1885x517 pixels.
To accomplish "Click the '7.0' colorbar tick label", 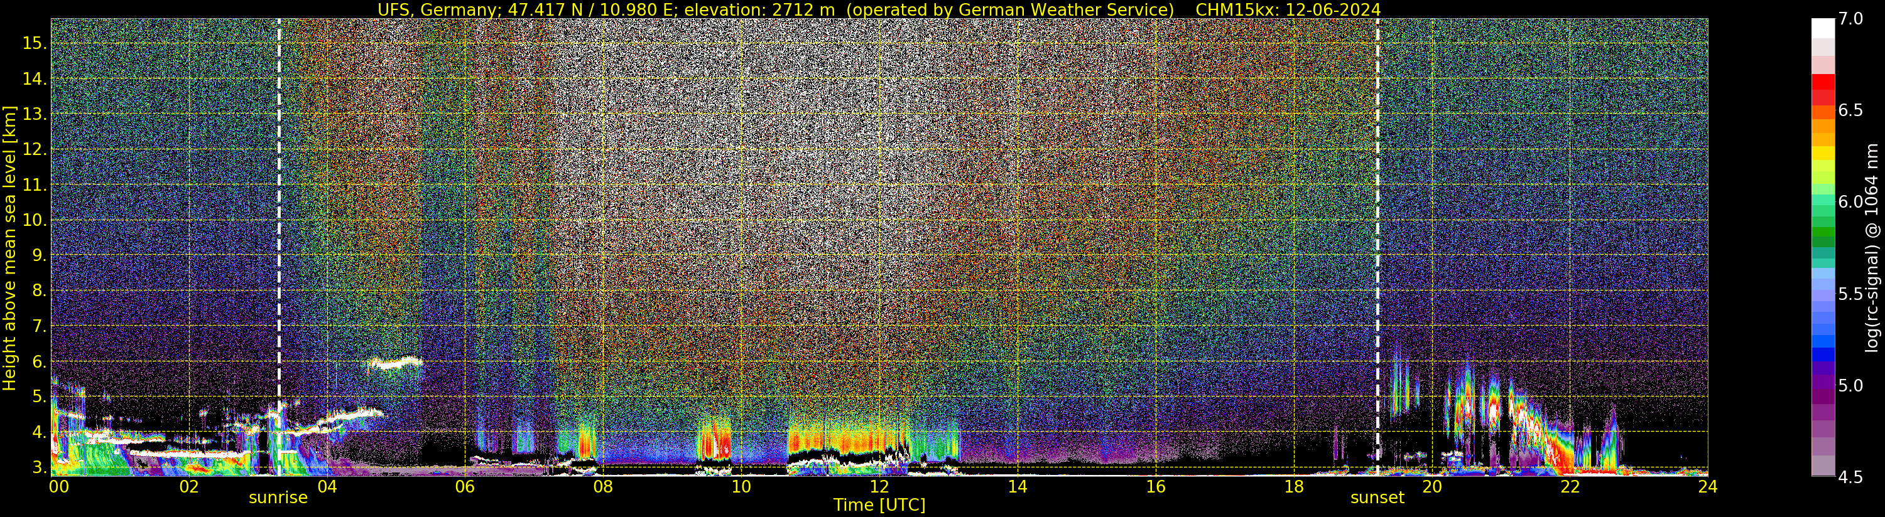I will pyautogui.click(x=1850, y=19).
